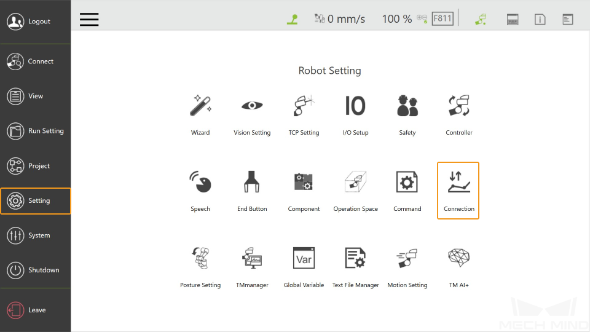Image resolution: width=590 pixels, height=332 pixels.
Task: Go to Run Setting in sidebar
Action: [x=36, y=131]
